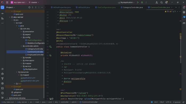
Task: Expand the interceptor folder
Action: [x=21, y=60]
